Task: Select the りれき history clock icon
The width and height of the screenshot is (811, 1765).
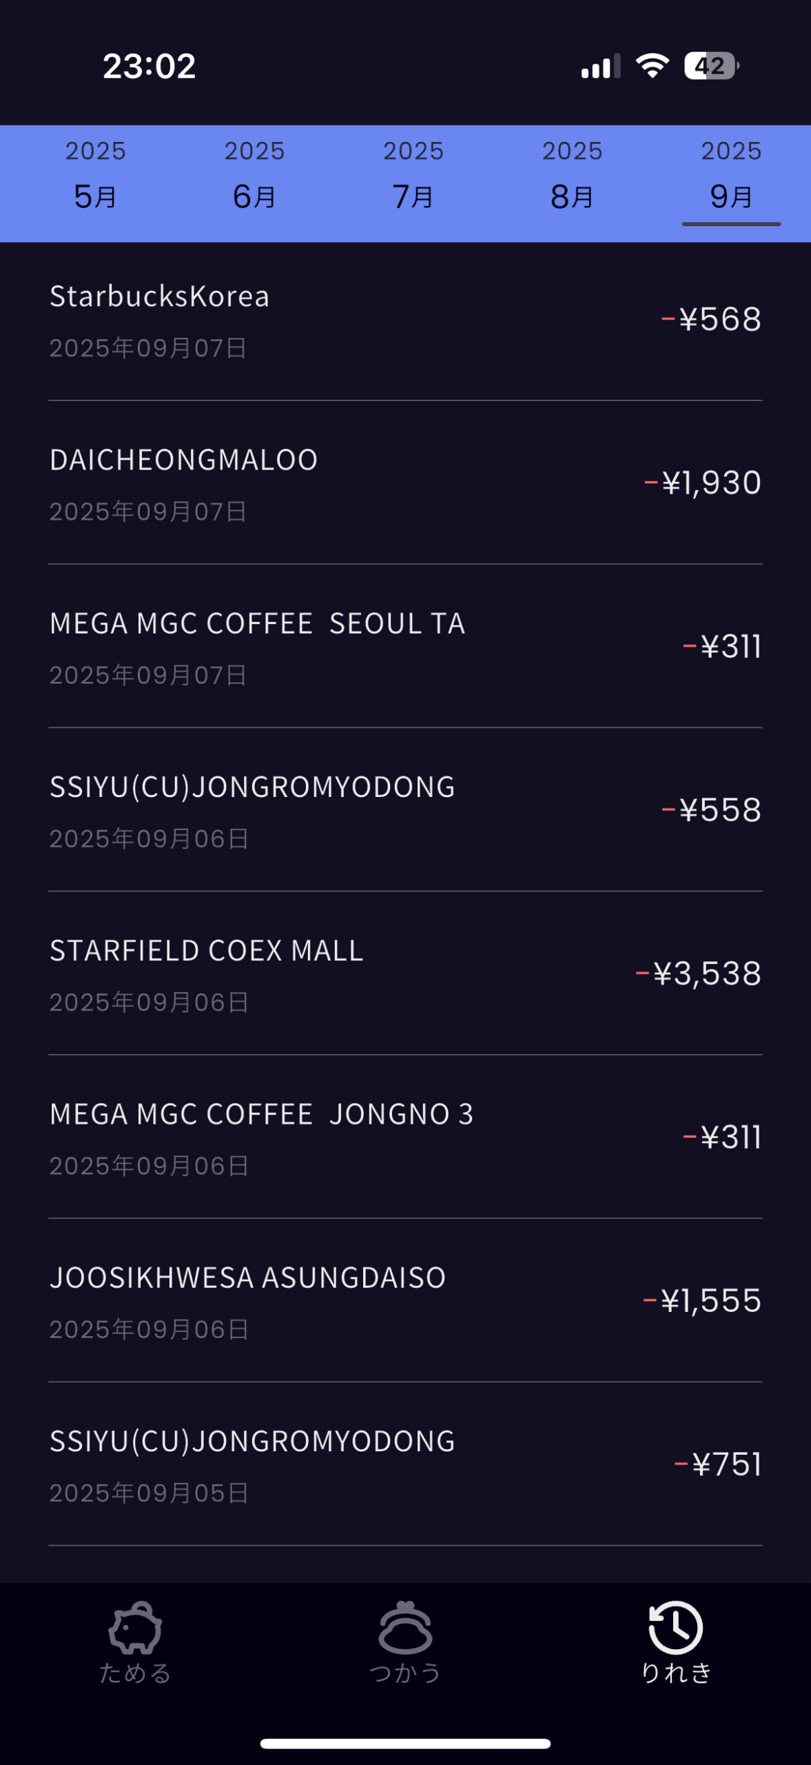Action: click(675, 1641)
